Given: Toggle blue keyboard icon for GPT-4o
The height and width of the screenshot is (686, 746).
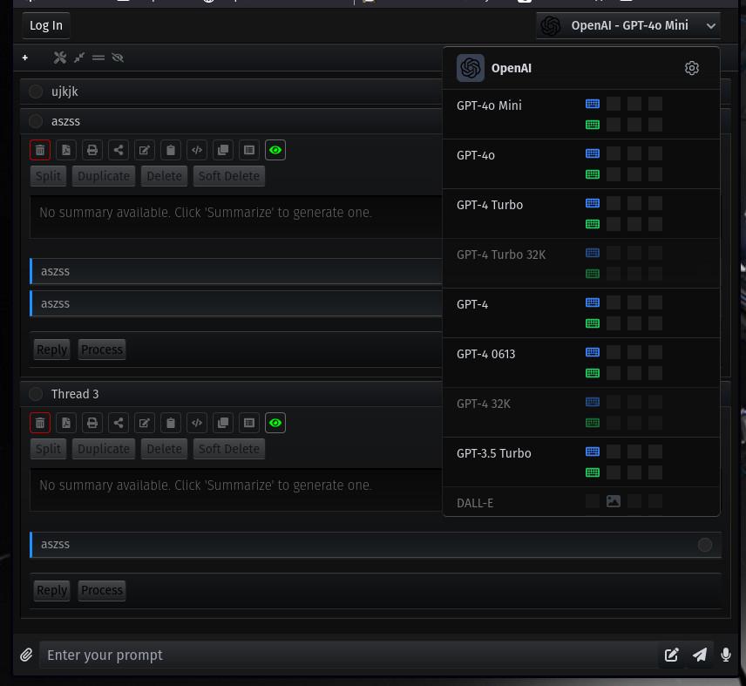Looking at the screenshot, I should (593, 153).
